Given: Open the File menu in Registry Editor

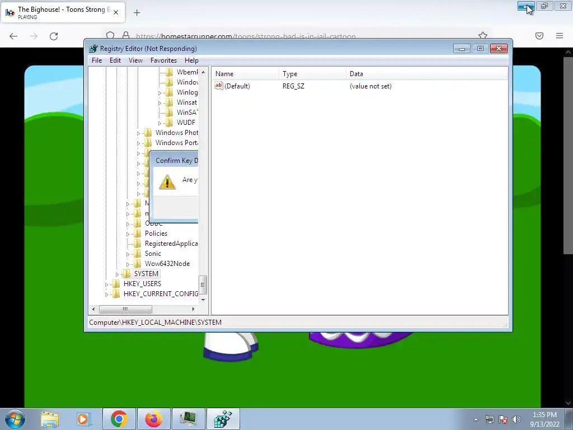Looking at the screenshot, I should click(x=96, y=60).
